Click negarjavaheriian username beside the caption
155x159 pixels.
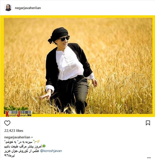click(17, 137)
